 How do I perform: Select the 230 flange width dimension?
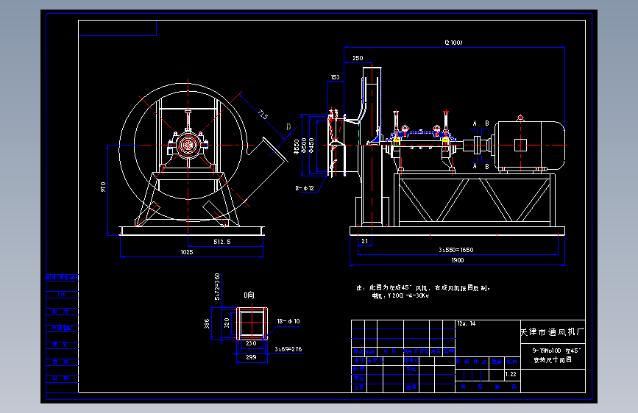point(251,343)
